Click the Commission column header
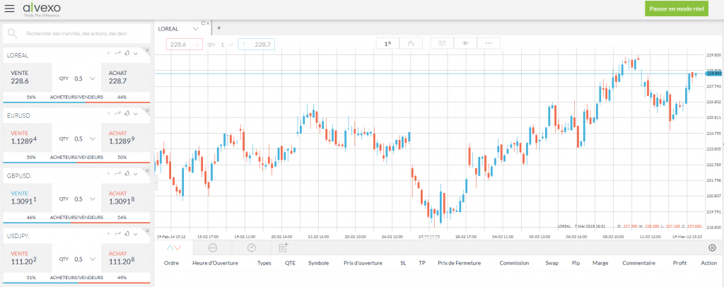Viewport: 724px width, 287px height. (x=514, y=263)
